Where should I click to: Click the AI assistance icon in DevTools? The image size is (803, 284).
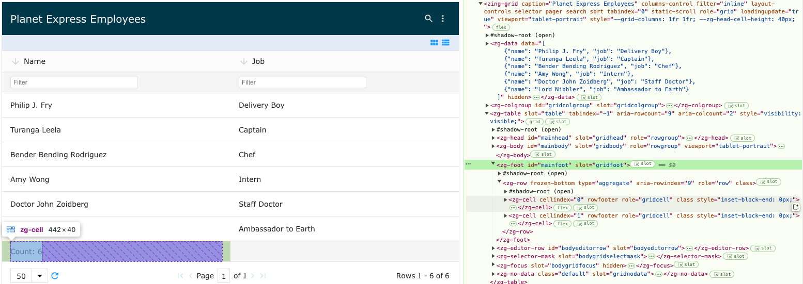(796, 207)
